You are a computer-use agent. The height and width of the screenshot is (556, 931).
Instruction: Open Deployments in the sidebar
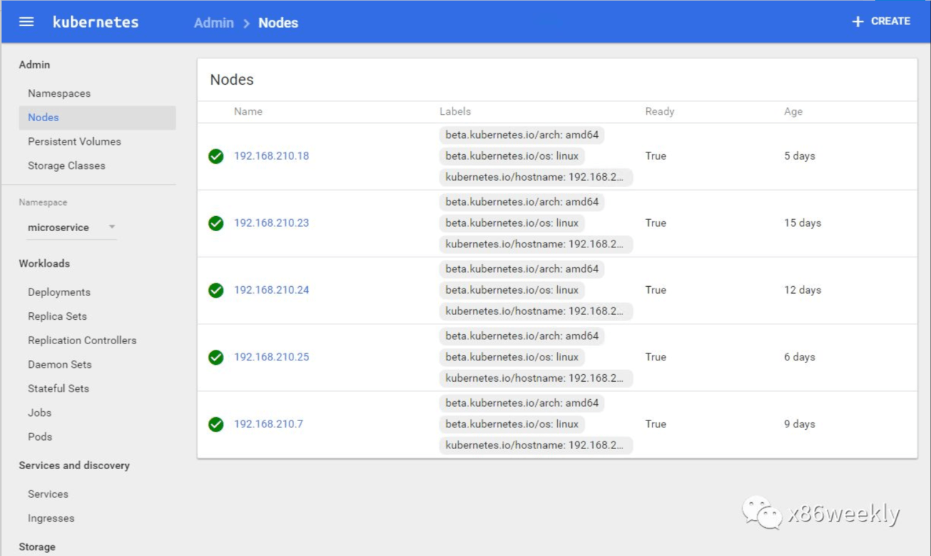coord(59,292)
